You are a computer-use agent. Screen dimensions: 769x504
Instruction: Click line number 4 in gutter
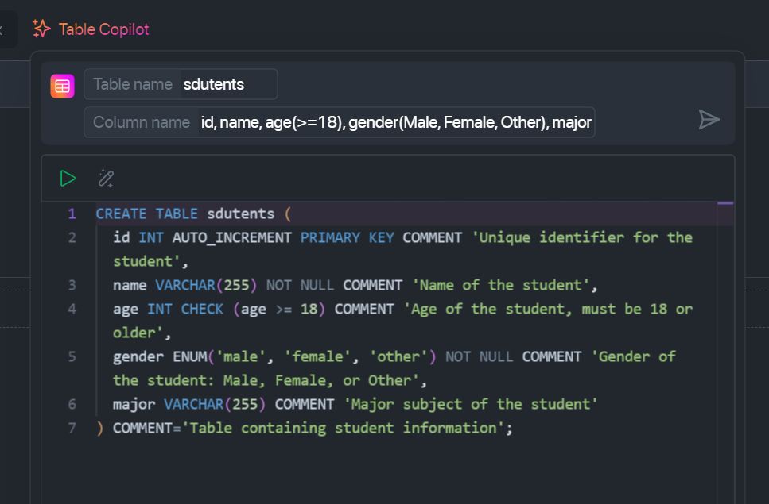click(72, 310)
